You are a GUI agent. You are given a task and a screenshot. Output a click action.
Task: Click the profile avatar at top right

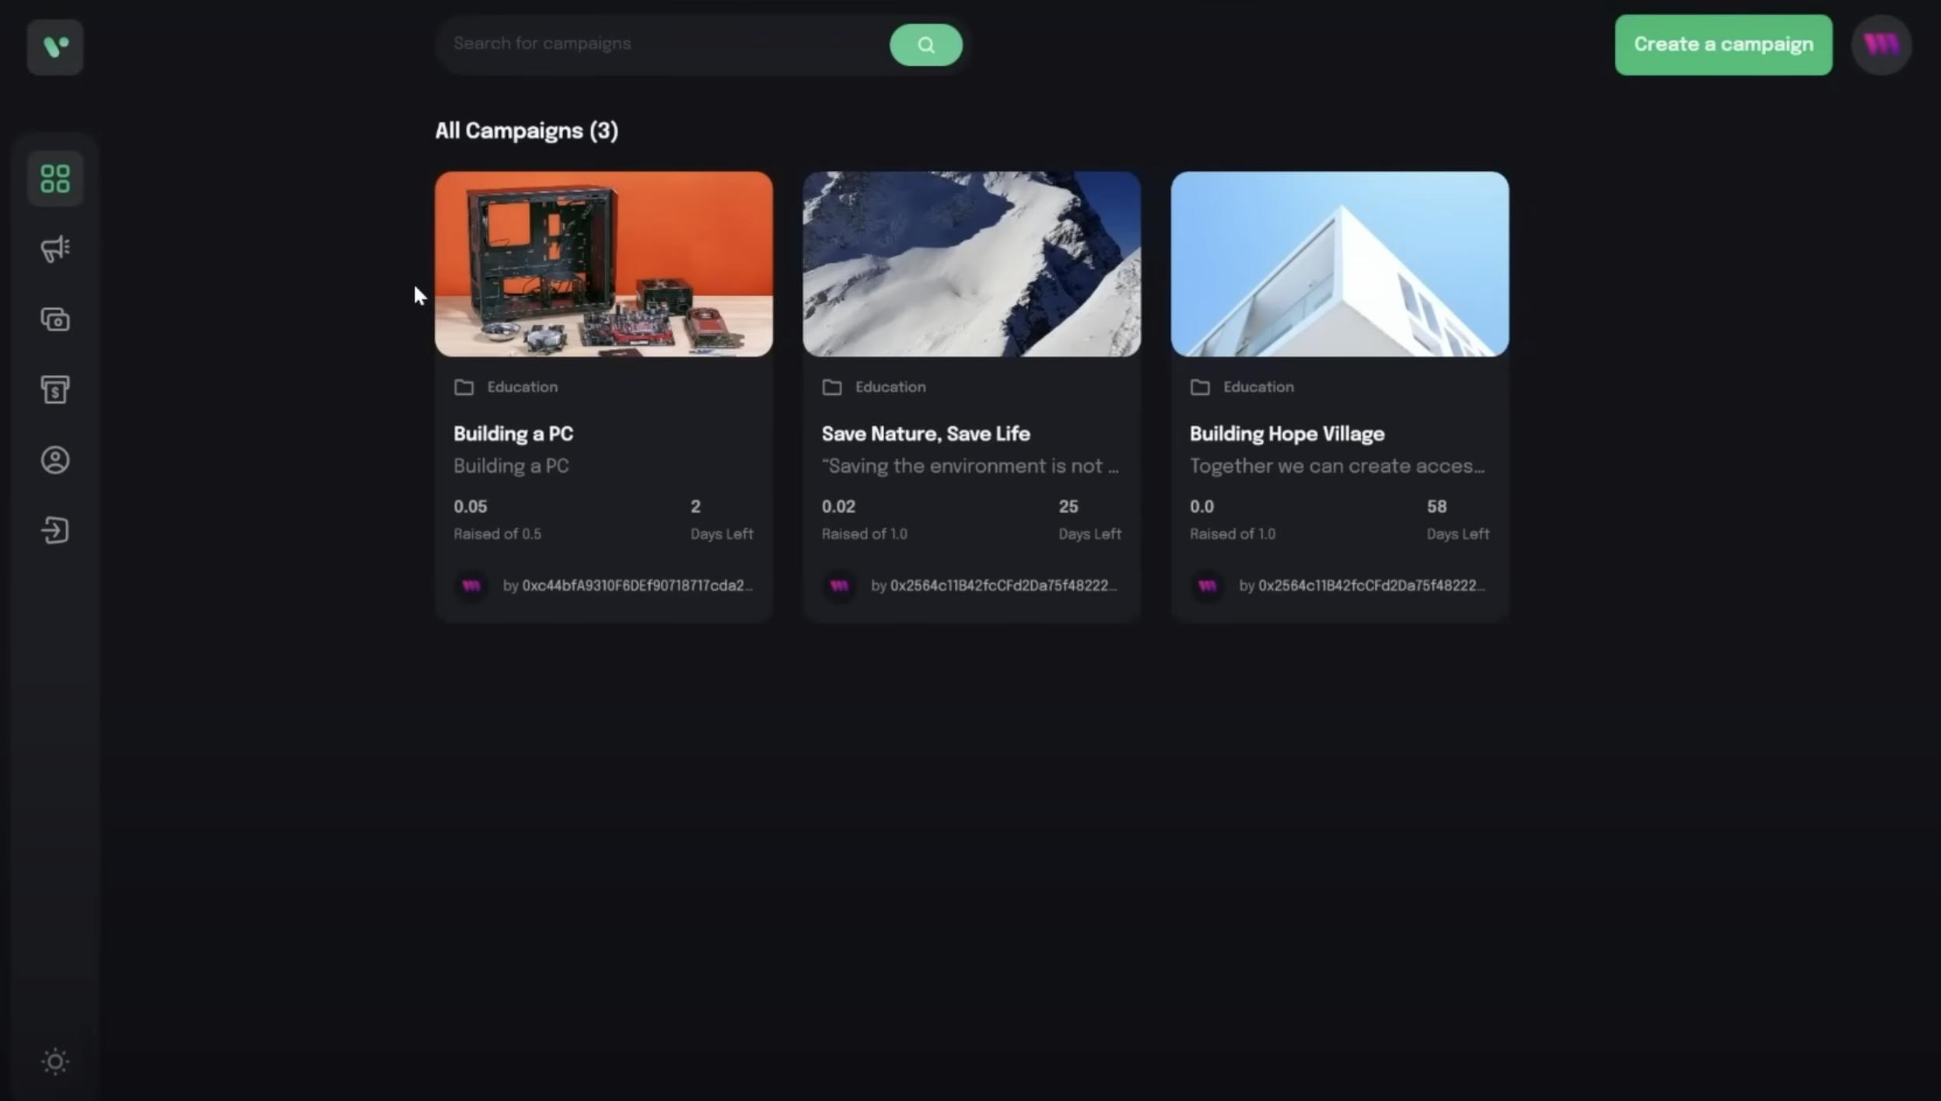(x=1881, y=45)
